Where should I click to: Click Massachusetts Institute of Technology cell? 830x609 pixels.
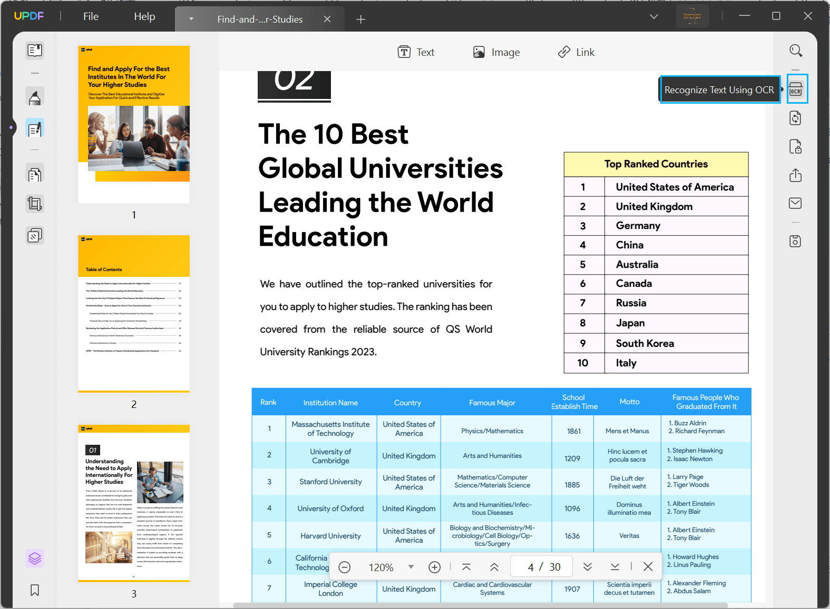tap(330, 429)
